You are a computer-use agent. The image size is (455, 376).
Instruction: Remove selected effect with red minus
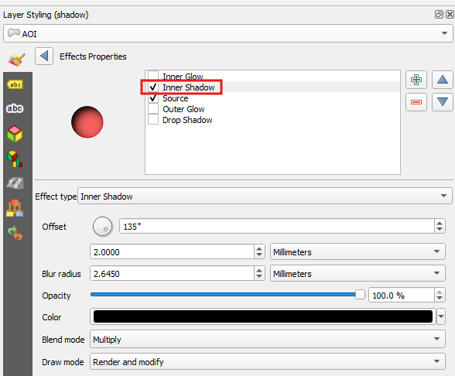416,102
